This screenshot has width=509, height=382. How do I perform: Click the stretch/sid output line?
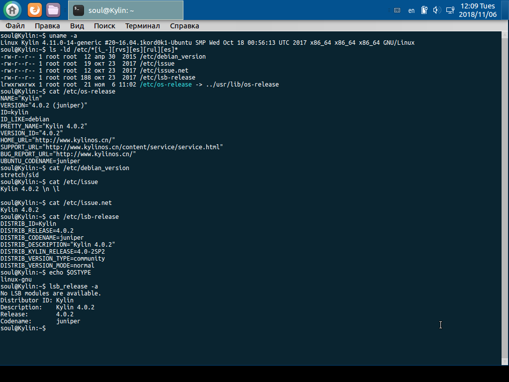point(19,175)
